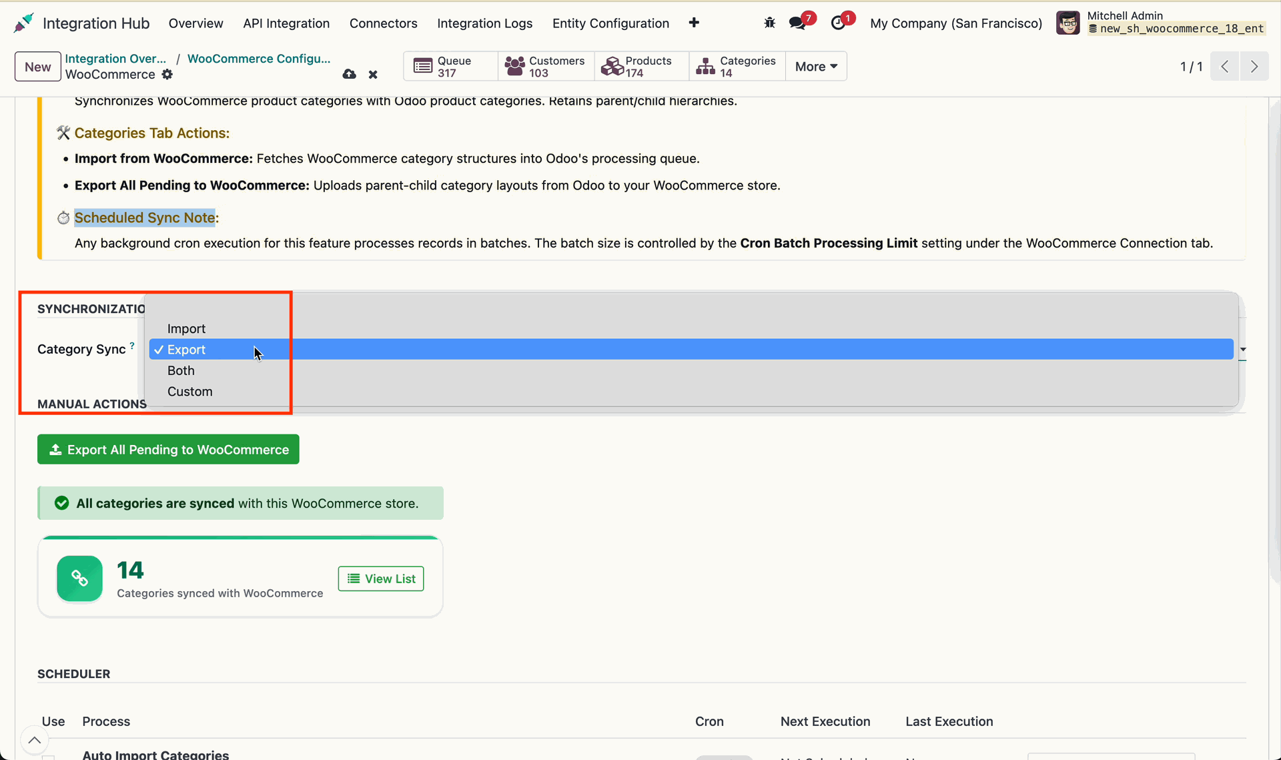This screenshot has width=1281, height=760.
Task: Open Categories 14 stat button
Action: 737,66
